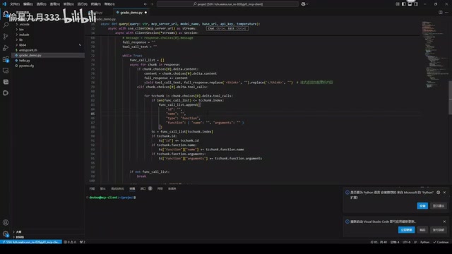Close the Python extension recommendation notification

(444, 193)
